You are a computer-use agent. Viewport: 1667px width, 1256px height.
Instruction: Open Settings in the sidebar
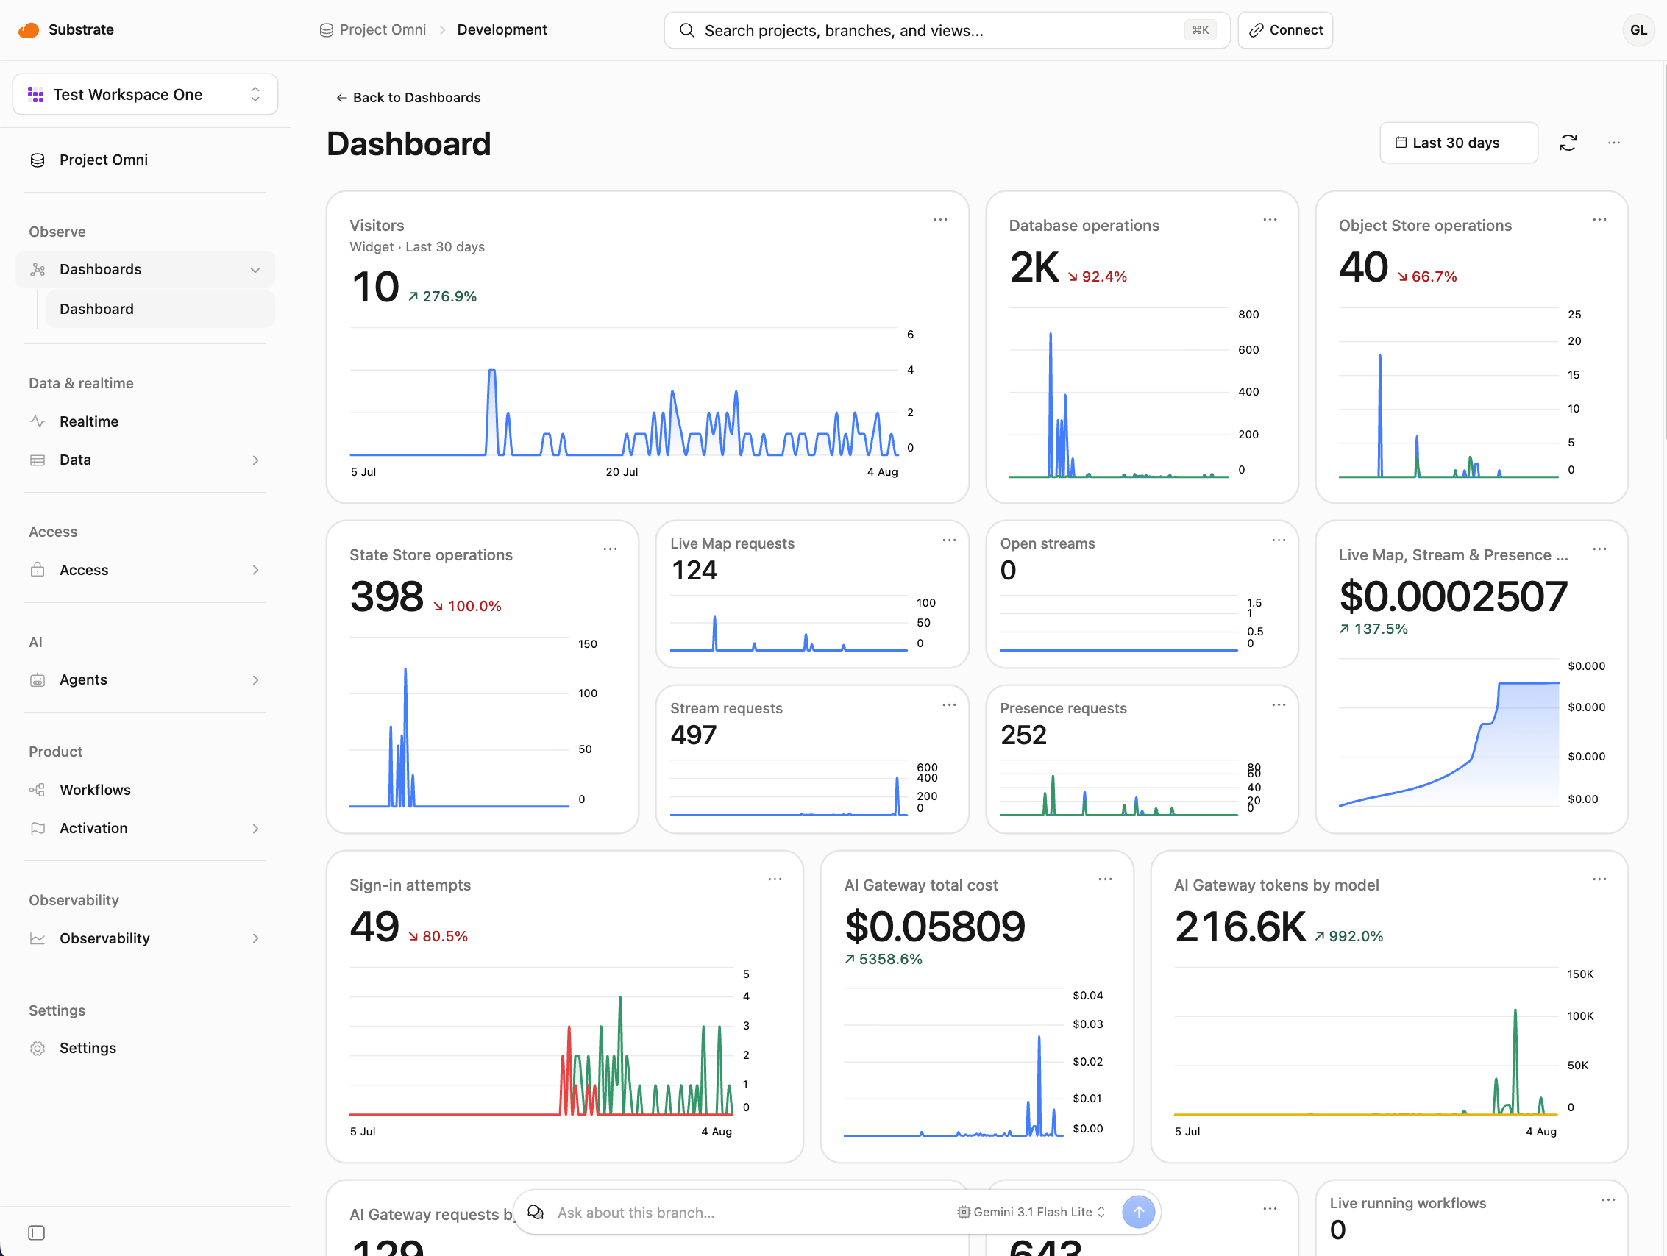coord(145,1048)
